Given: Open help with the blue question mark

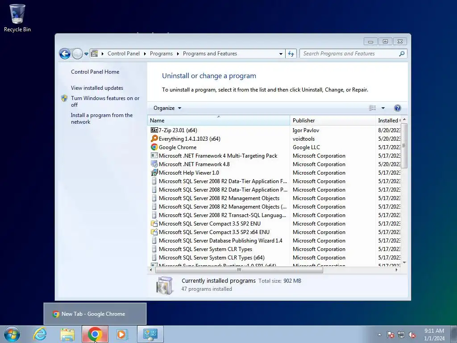Looking at the screenshot, I should [x=397, y=108].
